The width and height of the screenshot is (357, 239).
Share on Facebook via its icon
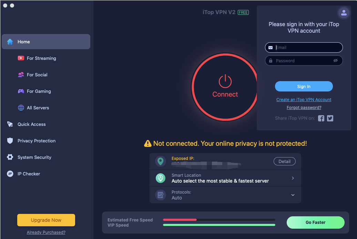(321, 118)
